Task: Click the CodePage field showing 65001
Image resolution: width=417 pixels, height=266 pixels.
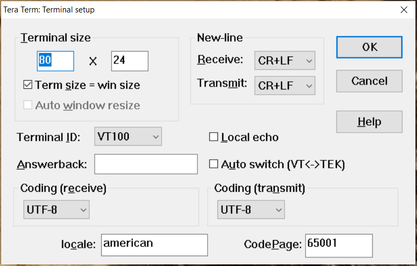Action: [x=339, y=245]
